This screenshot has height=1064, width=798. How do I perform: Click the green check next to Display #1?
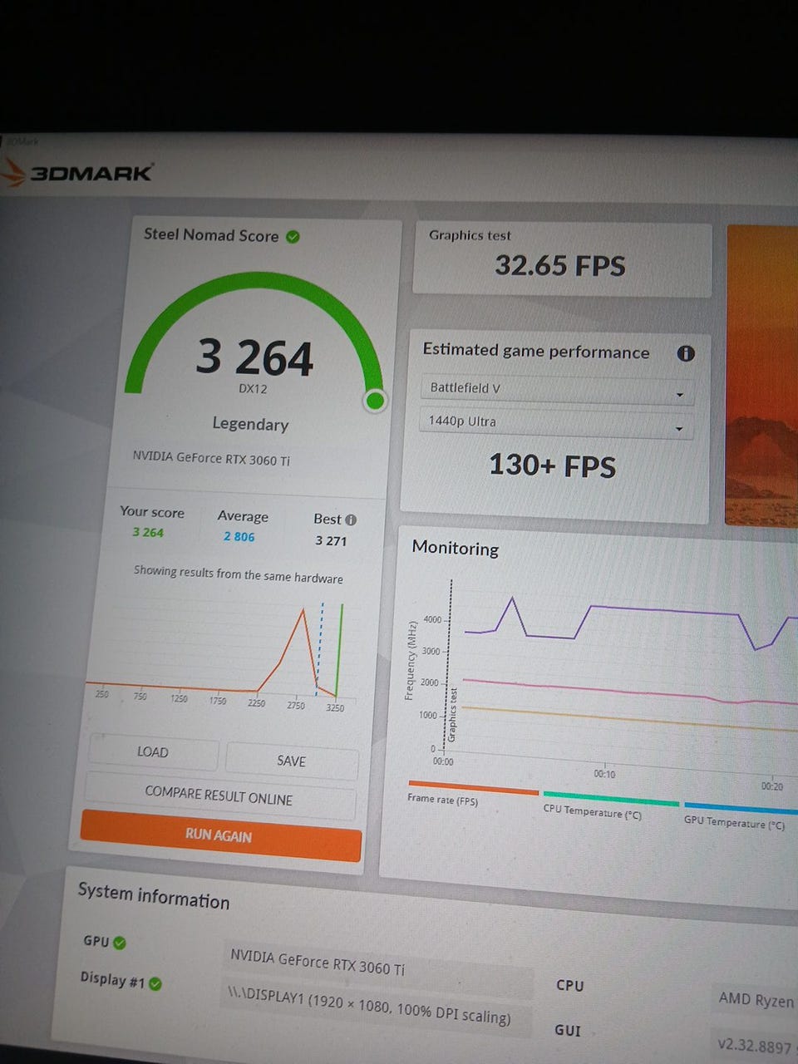(155, 983)
